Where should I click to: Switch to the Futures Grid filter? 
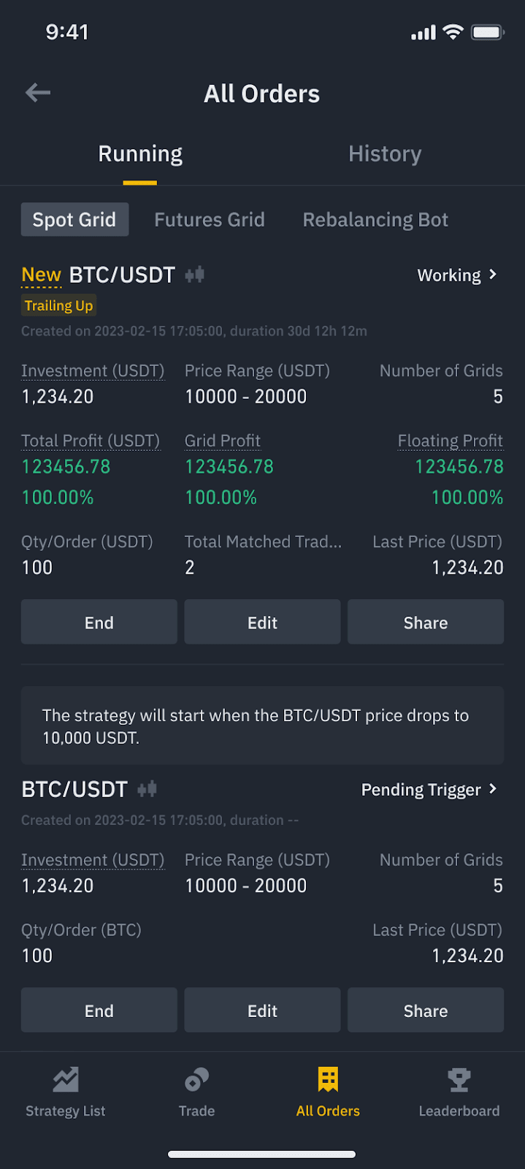click(x=210, y=220)
